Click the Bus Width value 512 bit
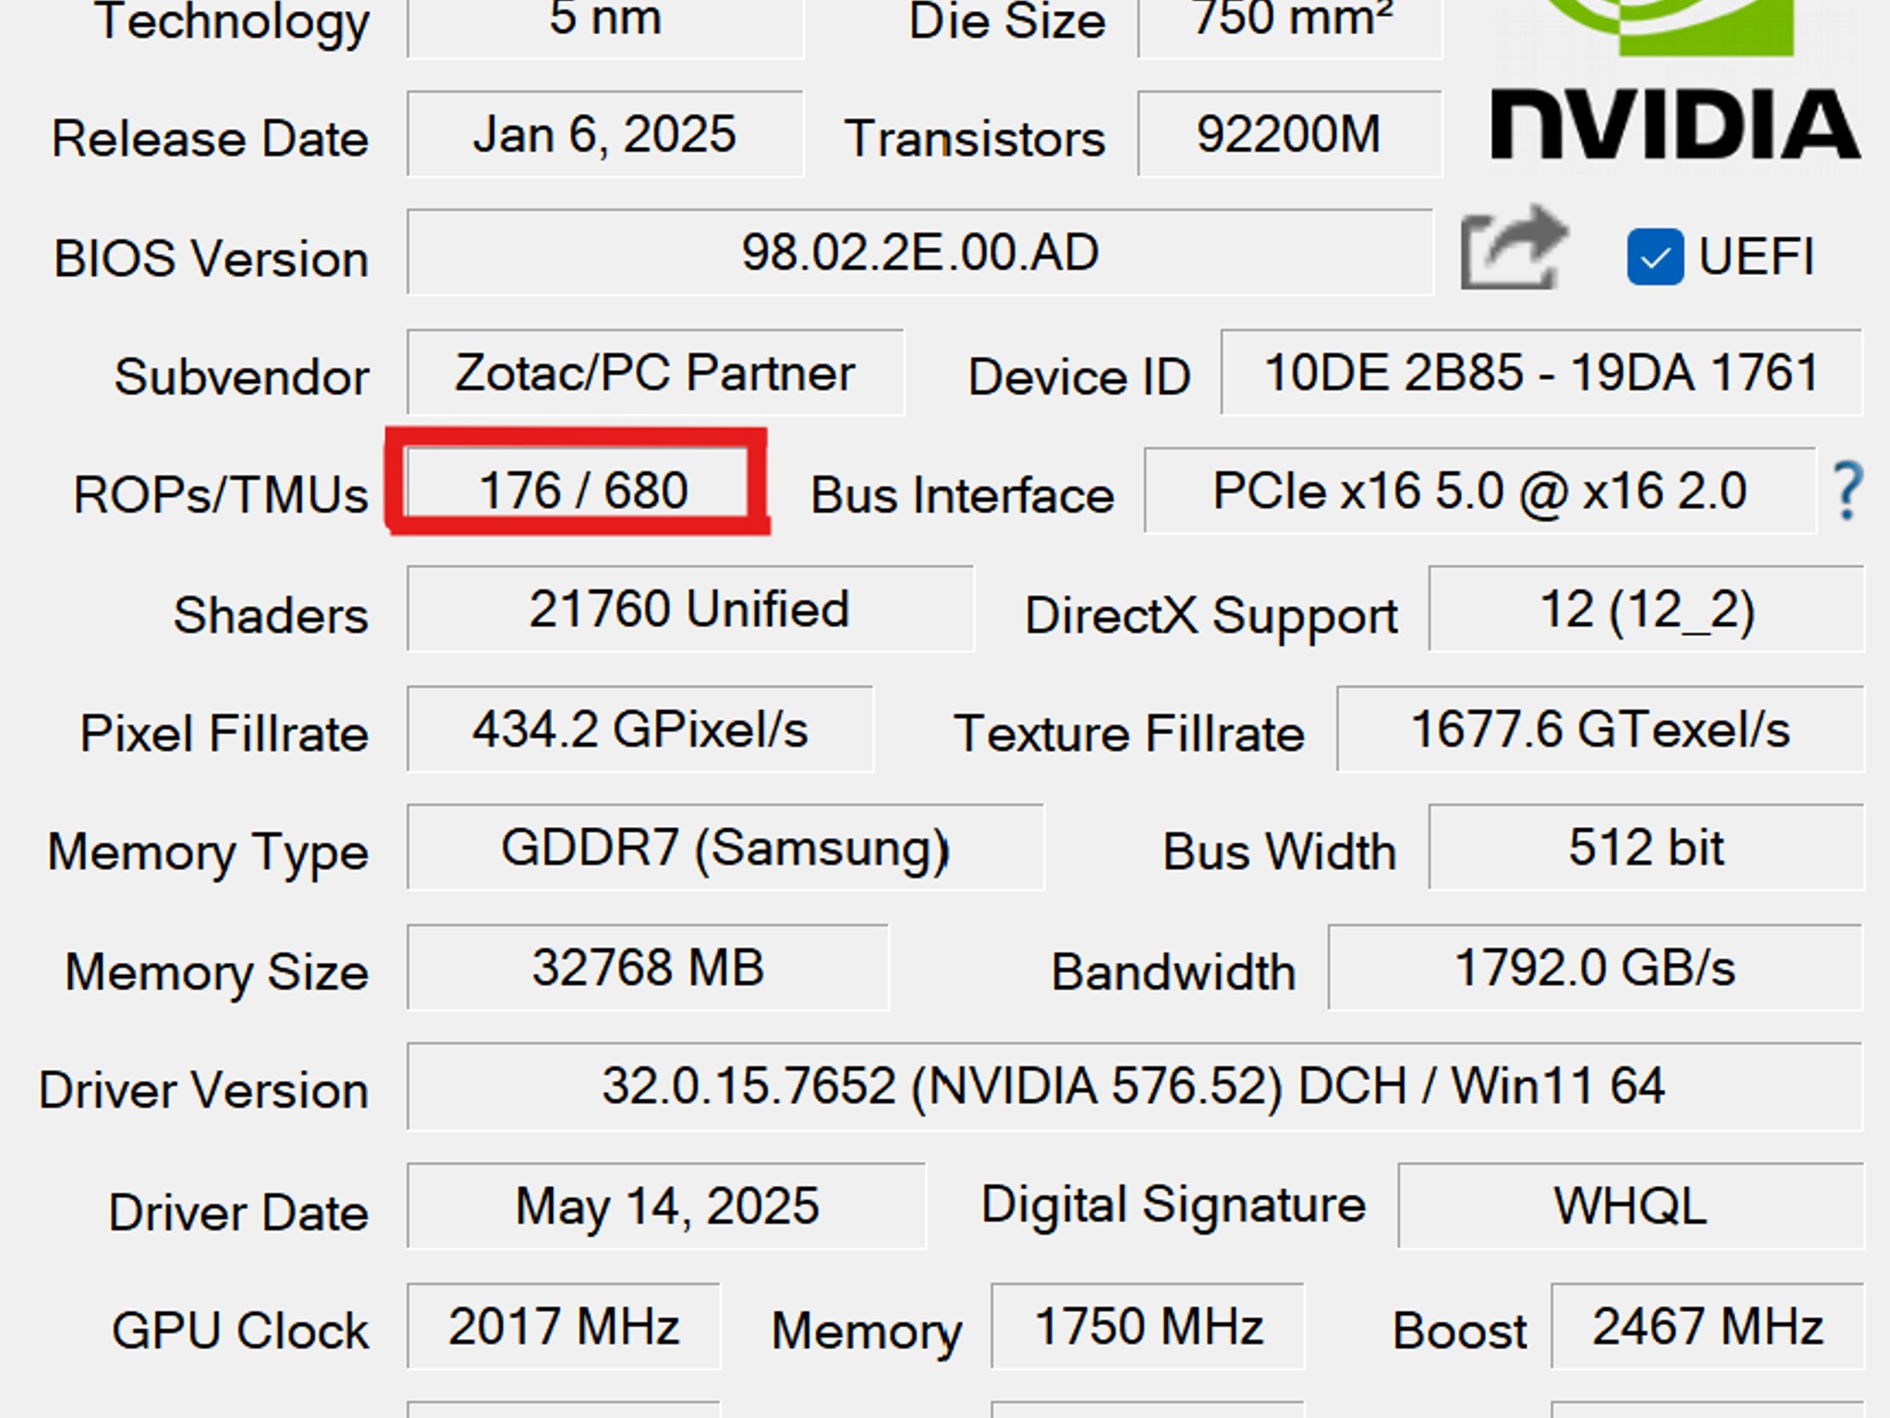Viewport: 1890px width, 1418px height. 1646,847
